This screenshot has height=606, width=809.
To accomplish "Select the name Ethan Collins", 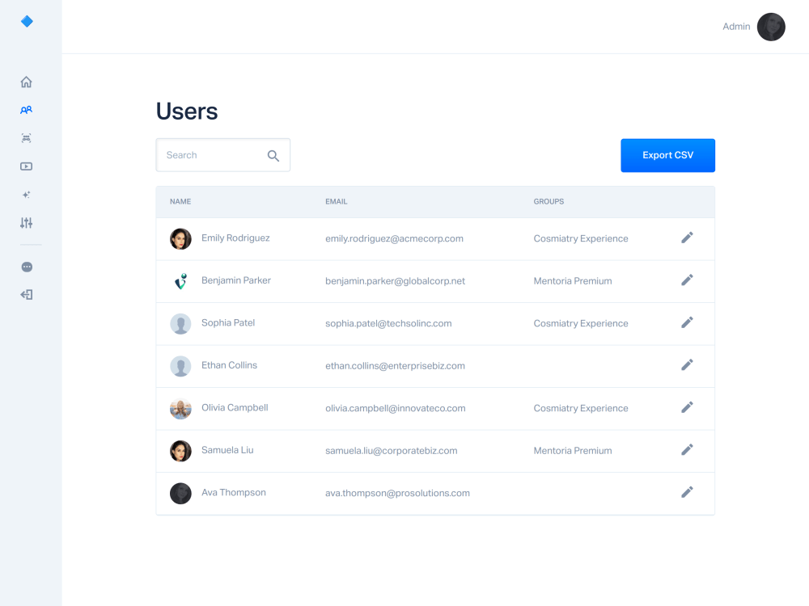I will (x=229, y=365).
